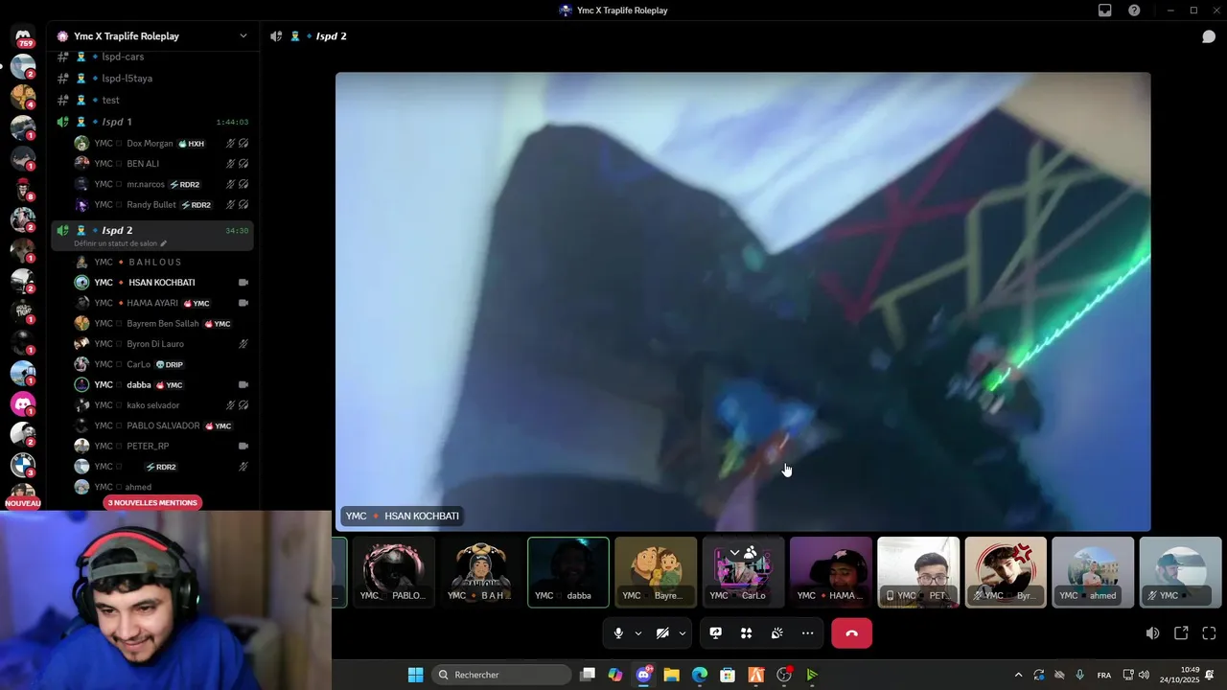
Task: Open Discord help icon
Action: click(1134, 11)
